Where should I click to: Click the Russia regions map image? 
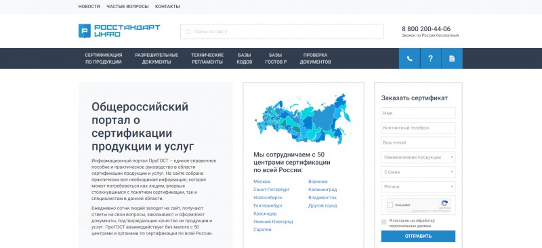[303, 119]
